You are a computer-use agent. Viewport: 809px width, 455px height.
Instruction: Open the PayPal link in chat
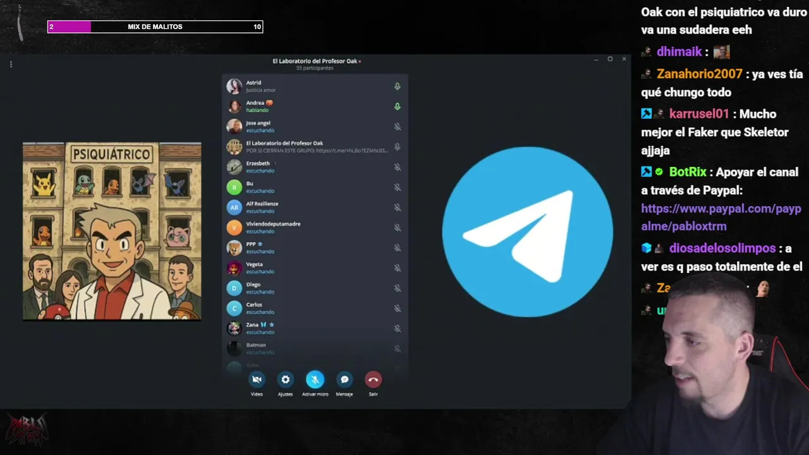pos(721,217)
